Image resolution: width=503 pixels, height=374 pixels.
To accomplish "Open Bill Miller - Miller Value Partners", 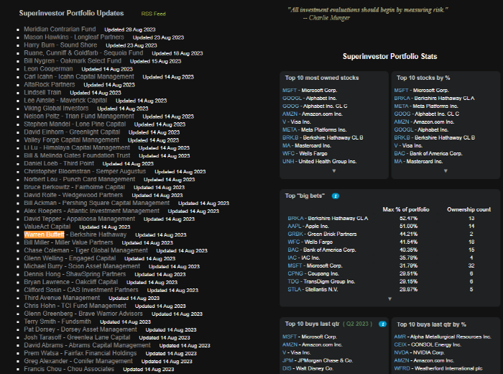I will (x=68, y=242).
